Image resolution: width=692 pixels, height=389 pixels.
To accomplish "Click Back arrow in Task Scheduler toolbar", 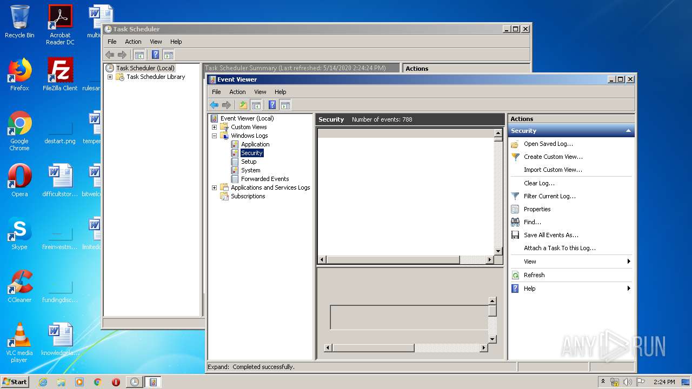I will [x=110, y=55].
